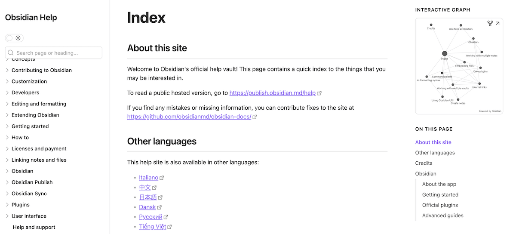Viewport: 516px width, 234px height.
Task: Select Official plugins in the page outline
Action: point(440,205)
